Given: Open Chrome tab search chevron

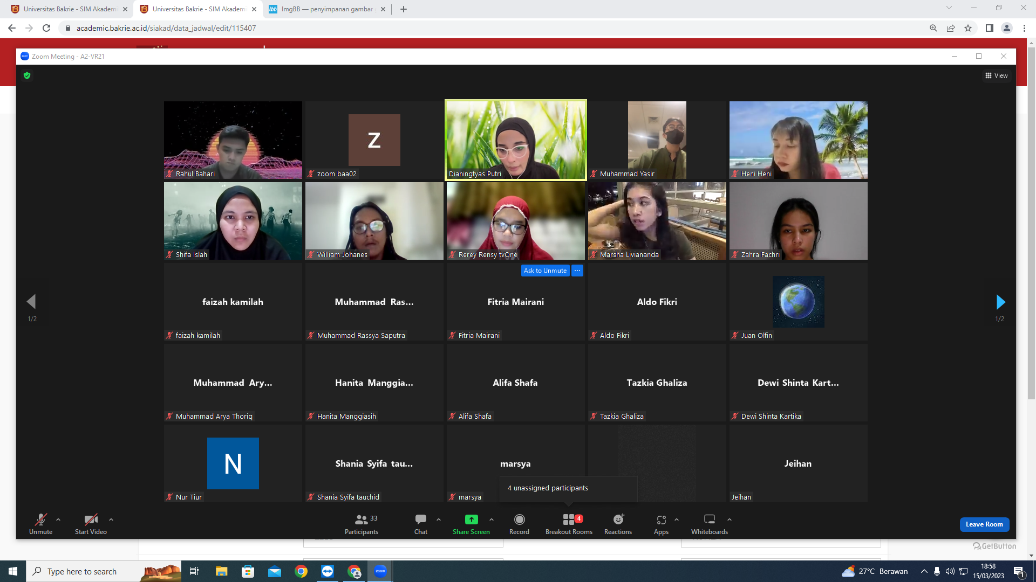Looking at the screenshot, I should tap(949, 8).
